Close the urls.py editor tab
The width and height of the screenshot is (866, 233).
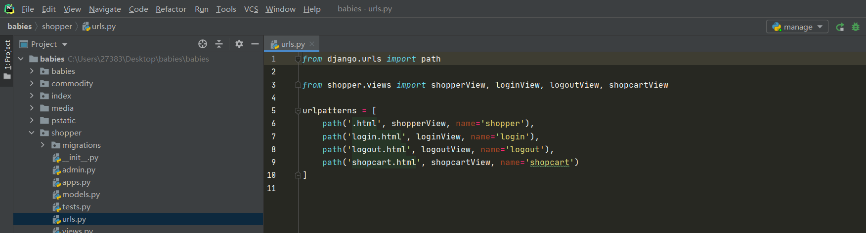(312, 44)
